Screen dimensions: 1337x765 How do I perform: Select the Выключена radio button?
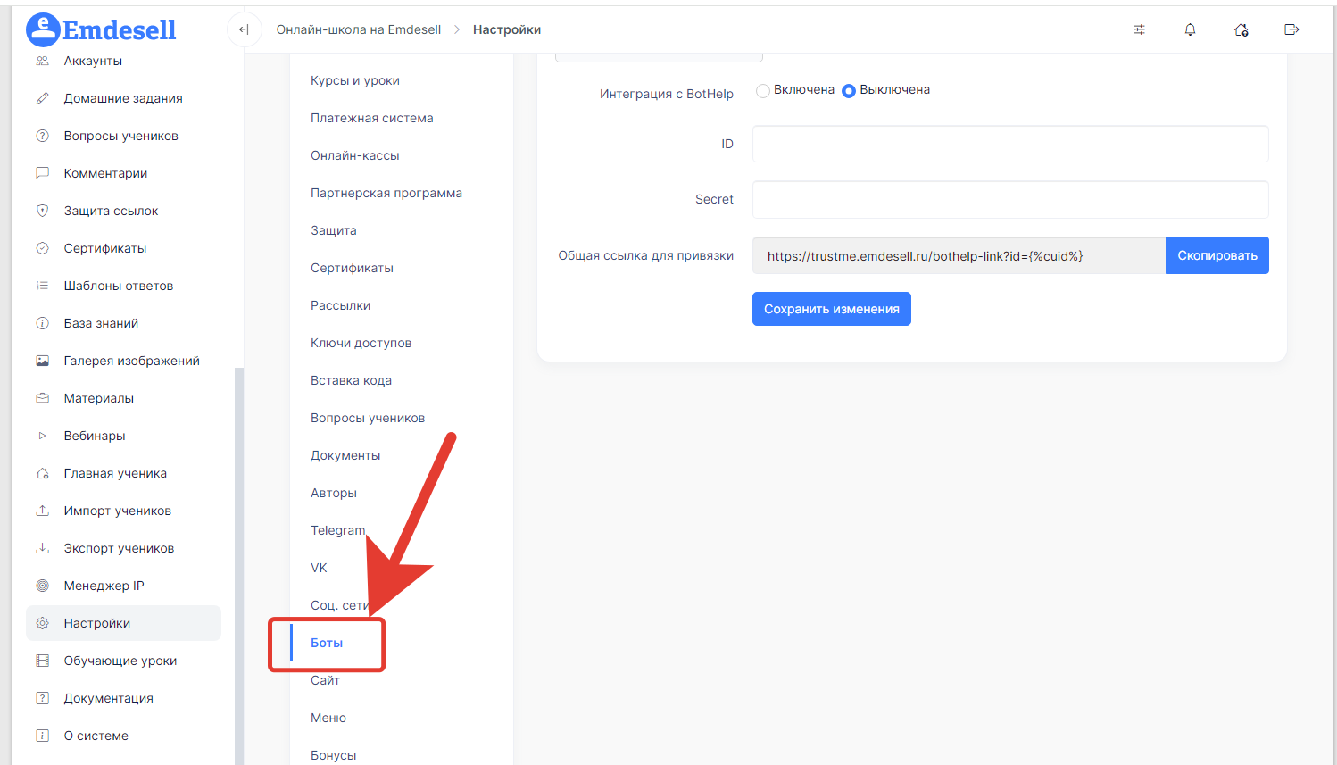pos(849,90)
